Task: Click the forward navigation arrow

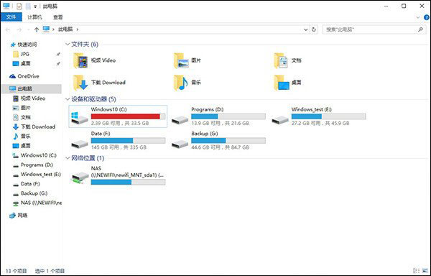Action: [x=19, y=29]
